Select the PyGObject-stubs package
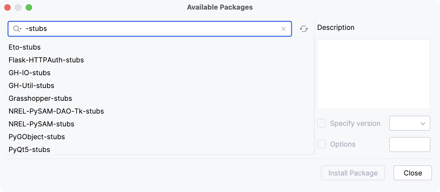Viewport: 440px width, 192px height. (37, 137)
